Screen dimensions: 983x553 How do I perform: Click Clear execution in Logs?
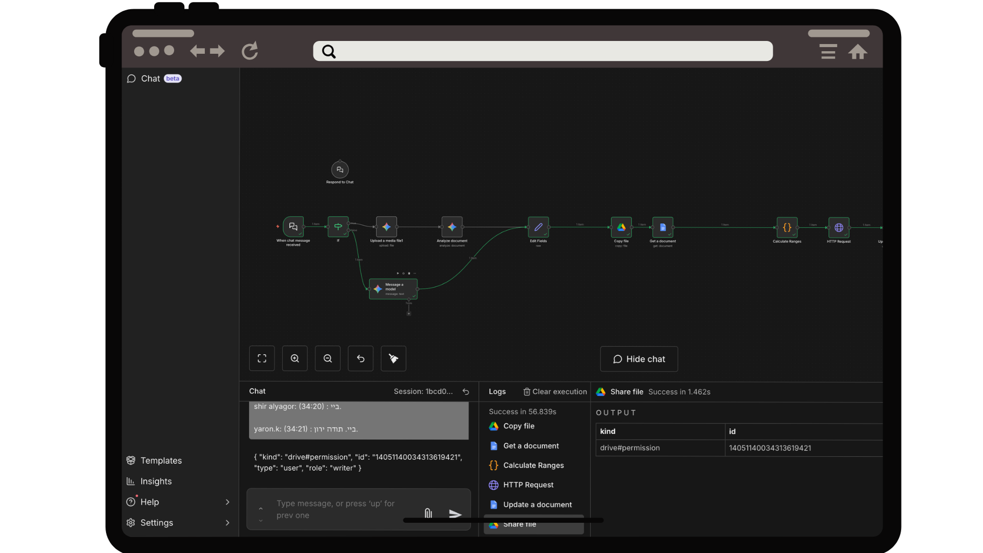tap(555, 392)
